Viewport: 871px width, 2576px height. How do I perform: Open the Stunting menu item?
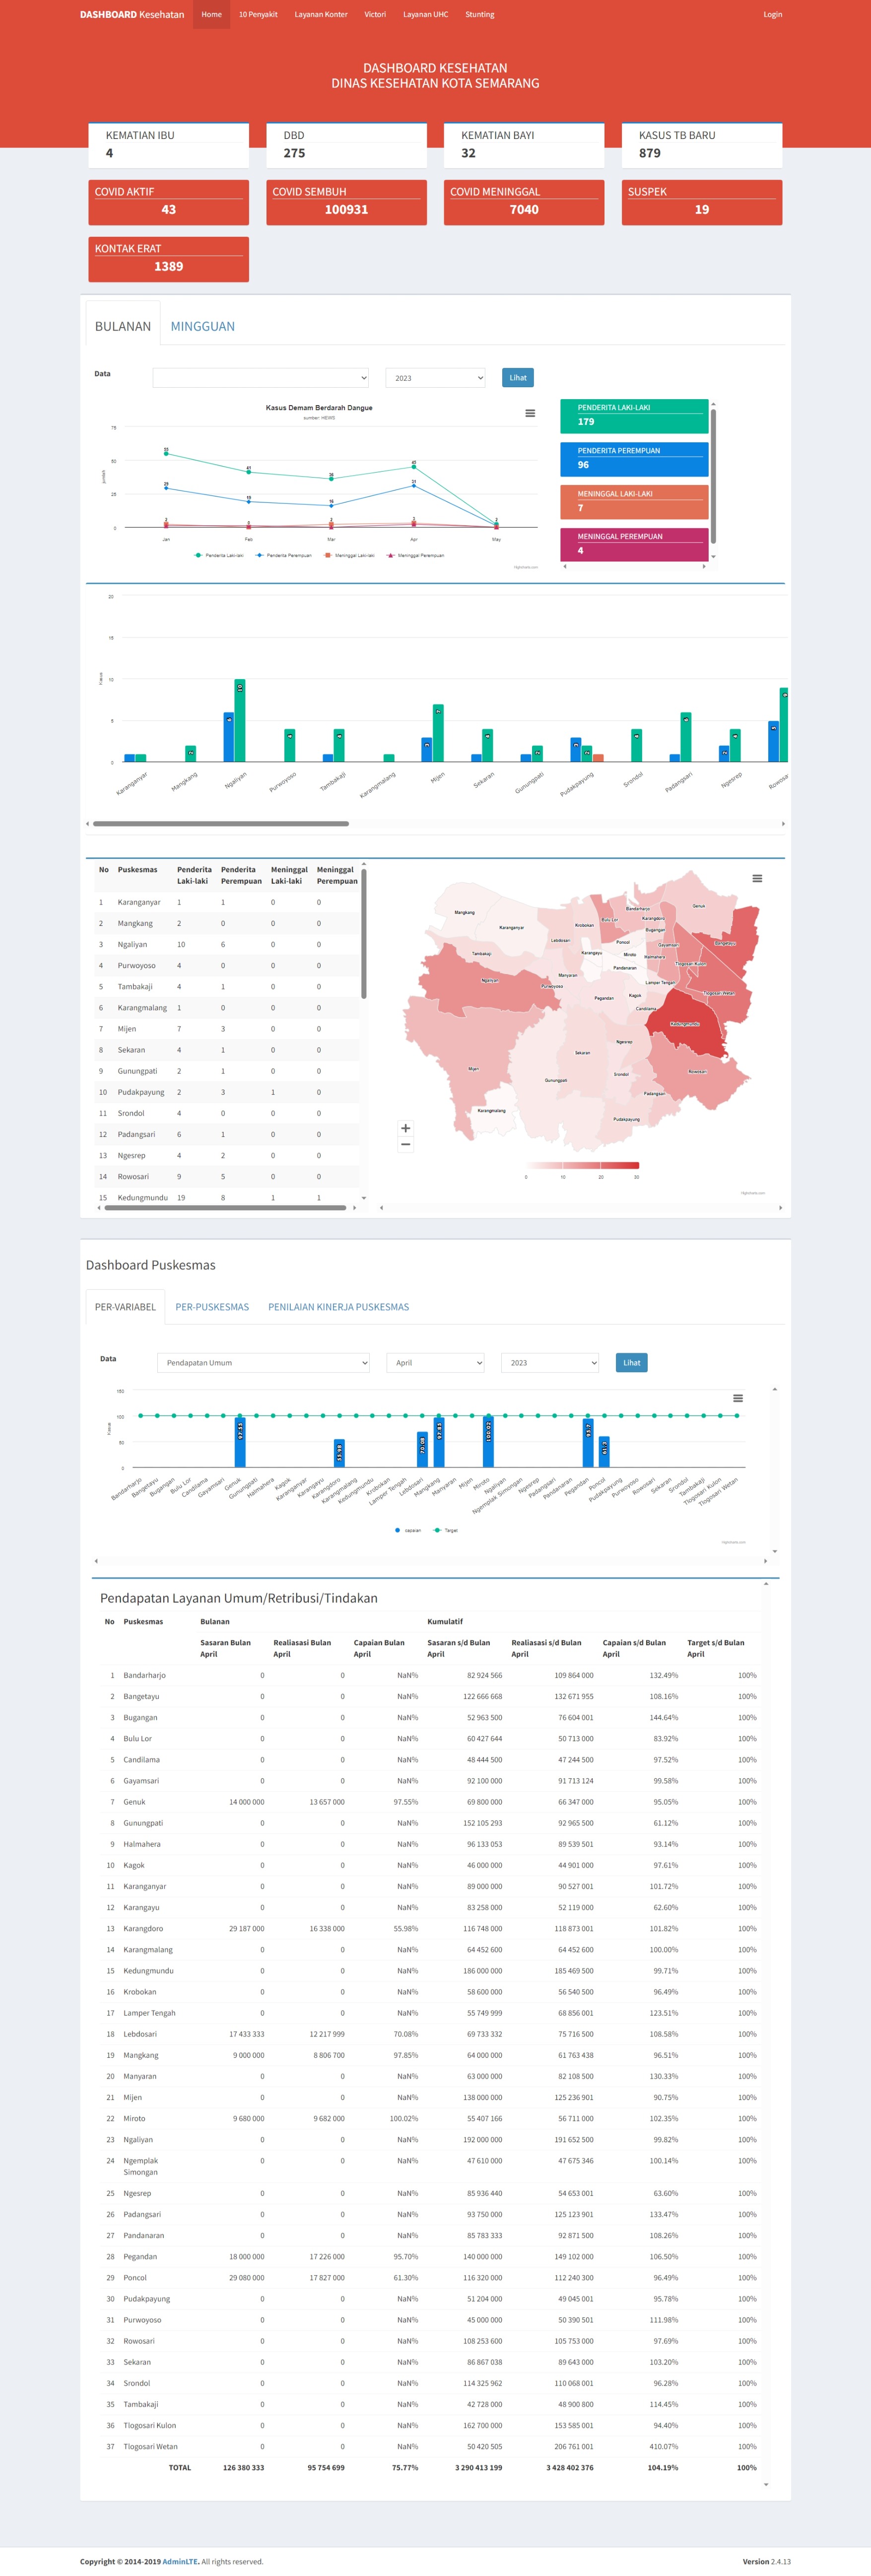tap(479, 15)
